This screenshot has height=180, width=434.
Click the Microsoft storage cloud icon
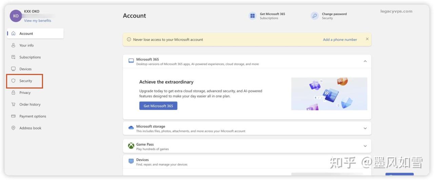coord(131,128)
